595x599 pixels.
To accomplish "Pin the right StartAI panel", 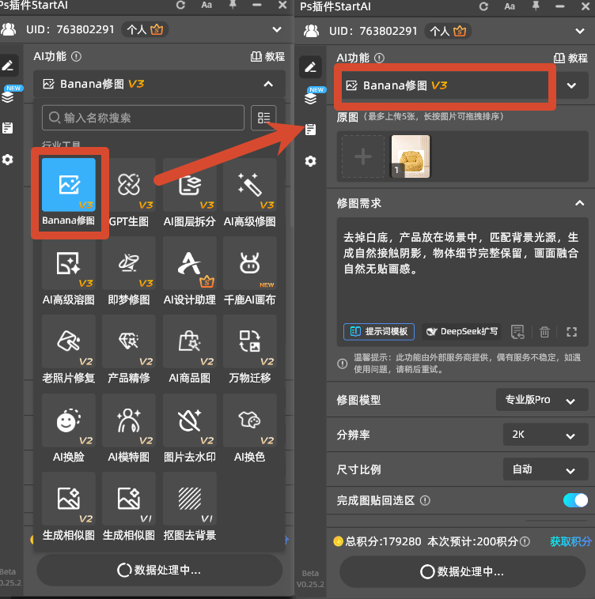I will [x=536, y=6].
